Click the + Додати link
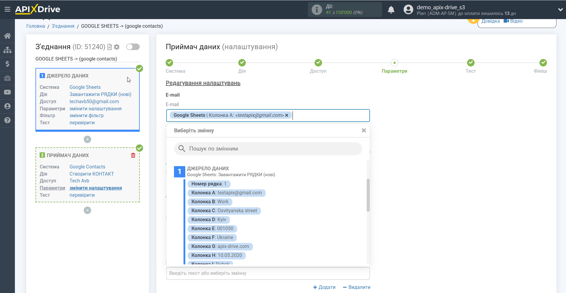 [x=324, y=287]
